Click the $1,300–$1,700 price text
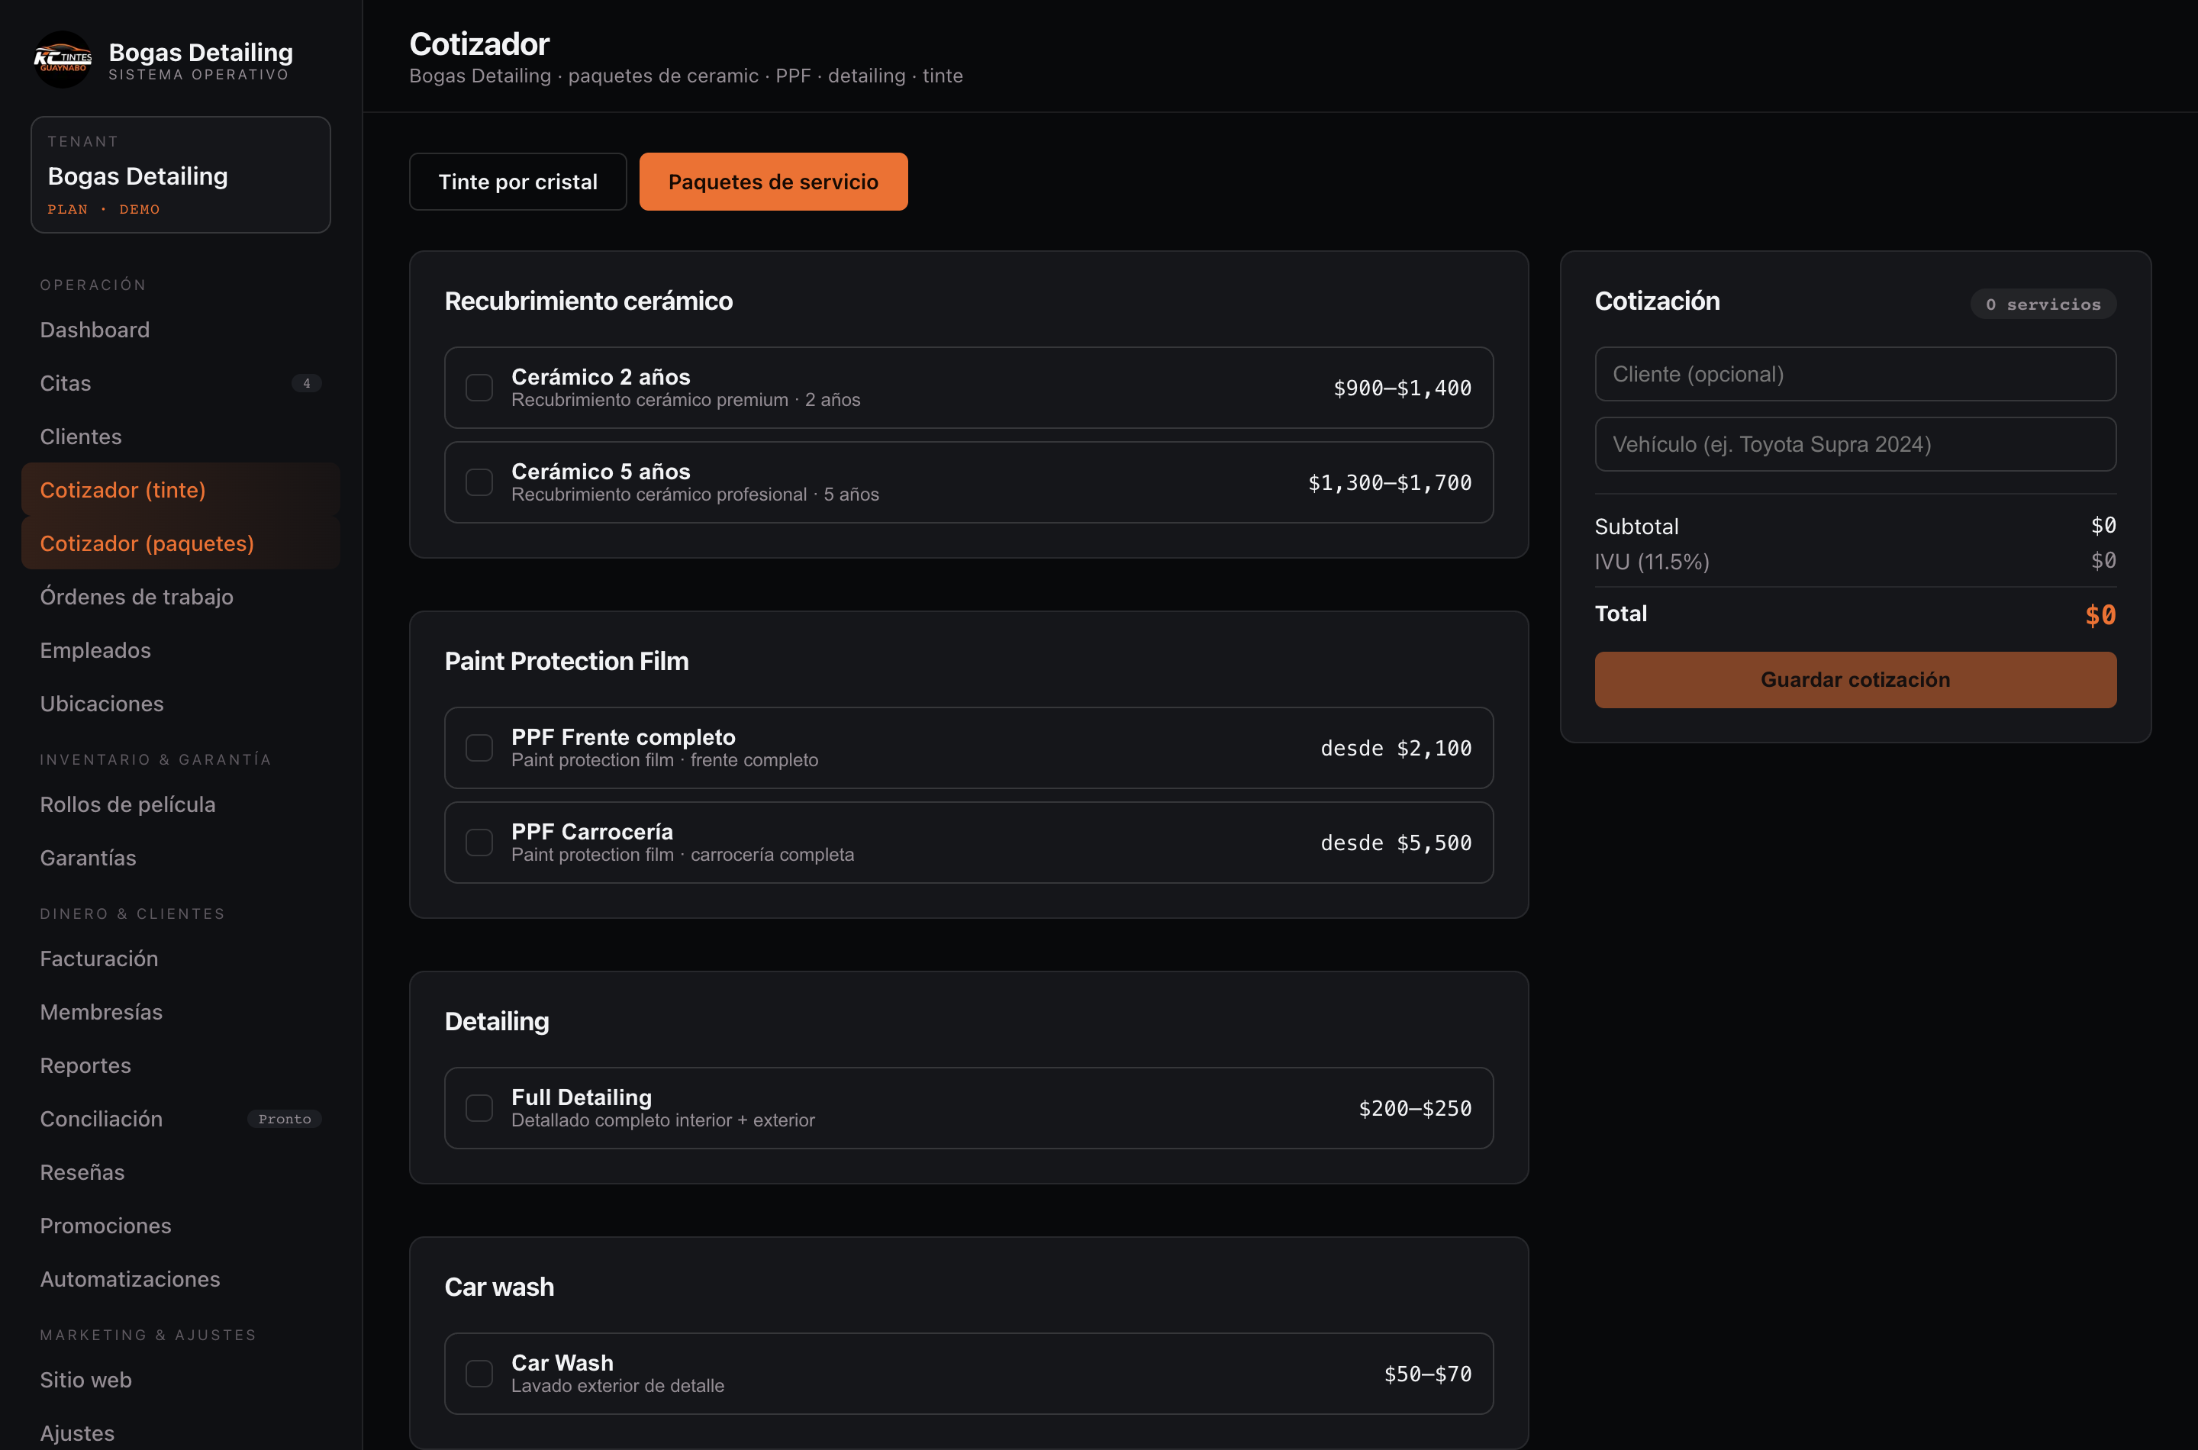The height and width of the screenshot is (1450, 2198). pos(1389,483)
